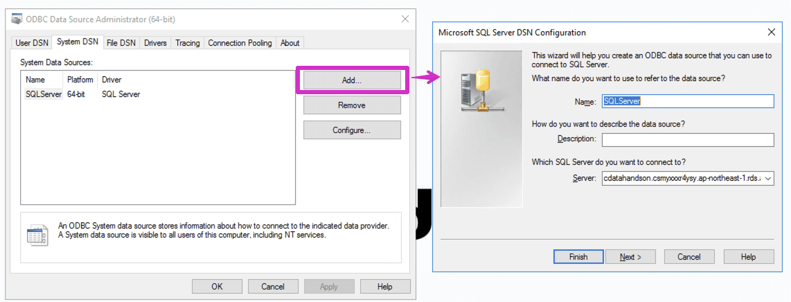Close the ODBC Data Source Administrator window
This screenshot has width=791, height=302.
pos(405,19)
